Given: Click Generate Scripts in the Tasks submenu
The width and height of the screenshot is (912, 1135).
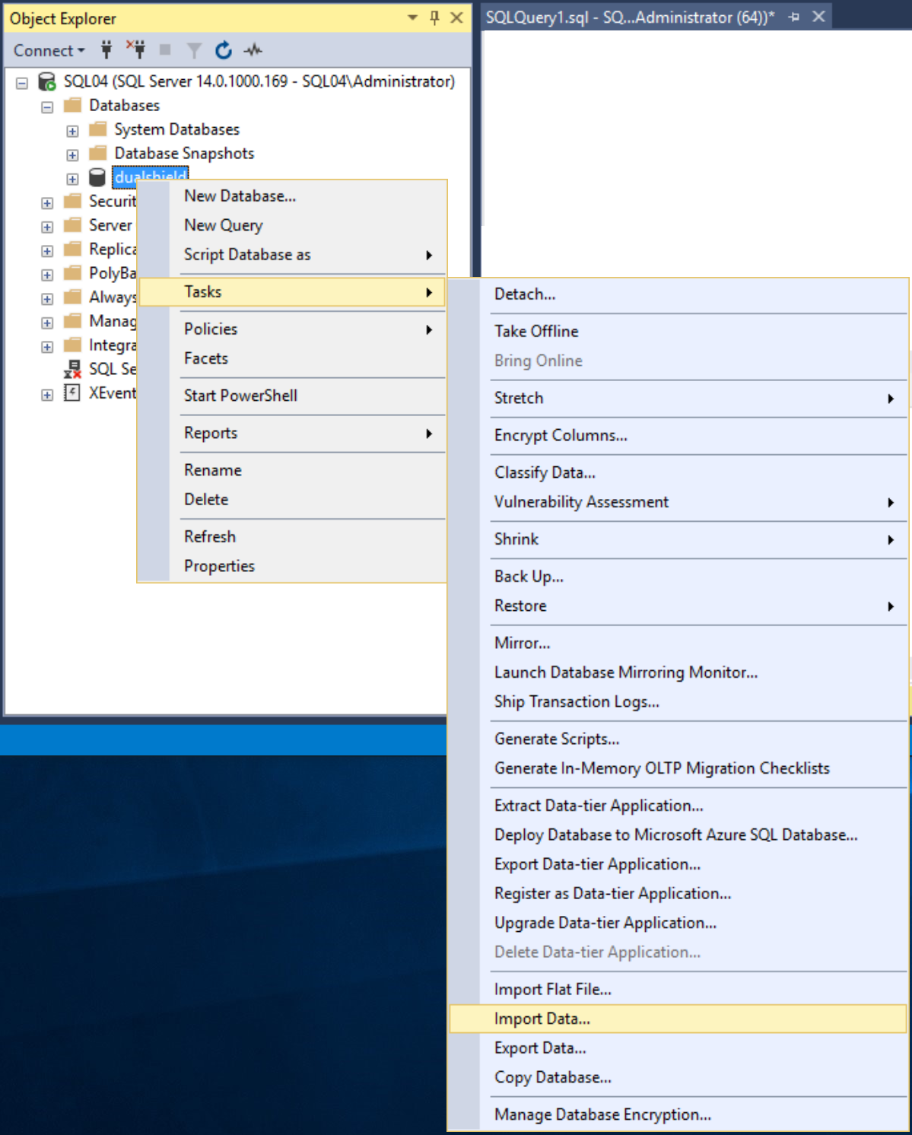Looking at the screenshot, I should (x=556, y=739).
